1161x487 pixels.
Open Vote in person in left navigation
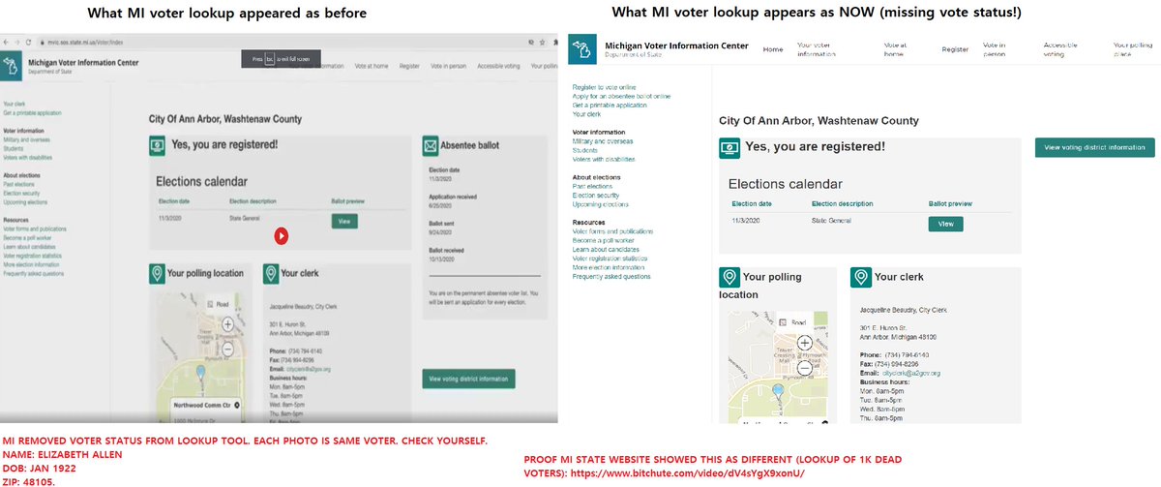pyautogui.click(x=447, y=65)
